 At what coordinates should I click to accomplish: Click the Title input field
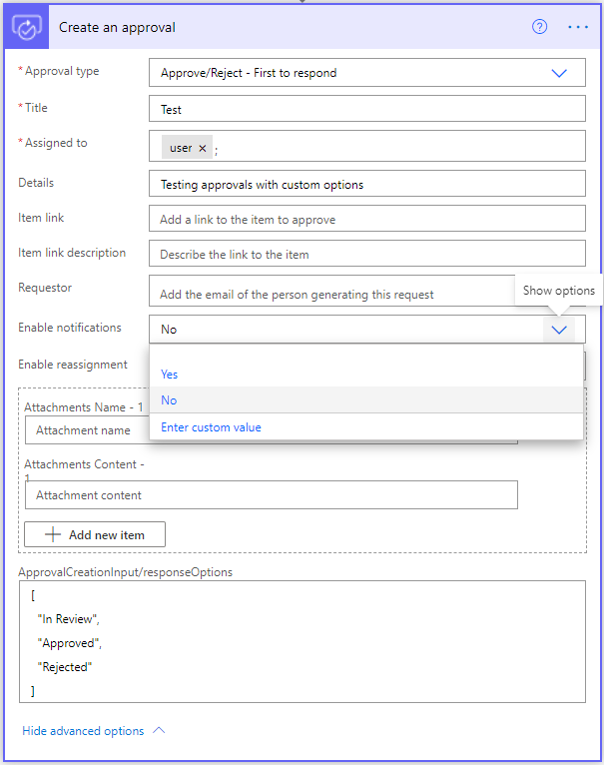(366, 109)
